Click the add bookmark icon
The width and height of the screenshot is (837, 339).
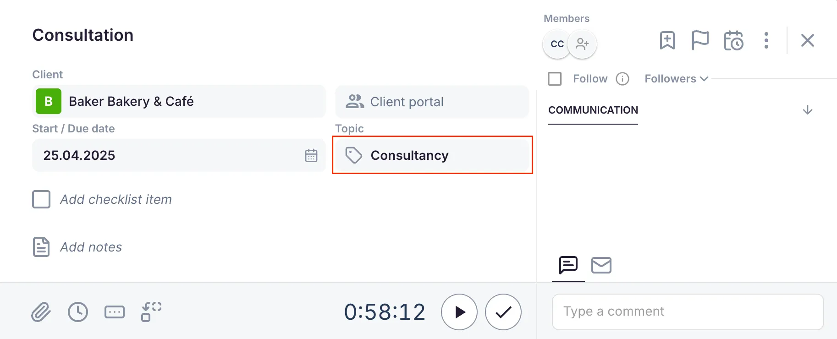coord(667,40)
